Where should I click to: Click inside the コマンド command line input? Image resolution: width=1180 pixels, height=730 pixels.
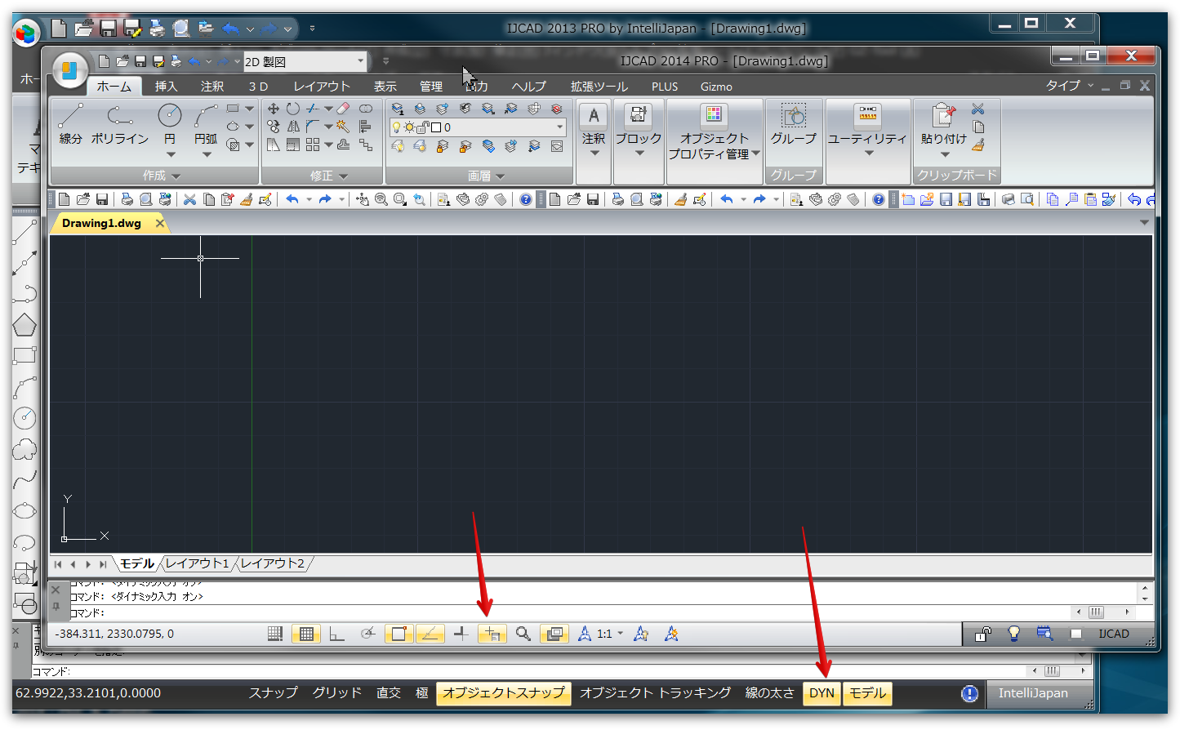pos(572,612)
